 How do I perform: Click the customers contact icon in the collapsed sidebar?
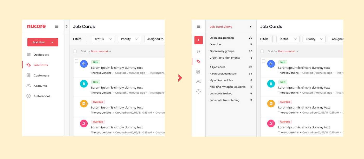click(199, 72)
